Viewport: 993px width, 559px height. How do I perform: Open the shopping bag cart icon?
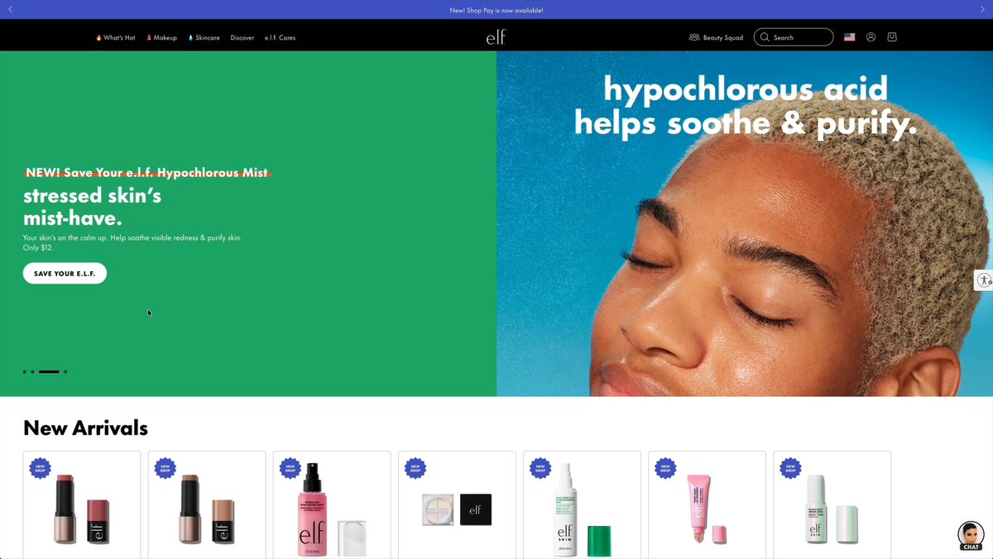pyautogui.click(x=892, y=37)
